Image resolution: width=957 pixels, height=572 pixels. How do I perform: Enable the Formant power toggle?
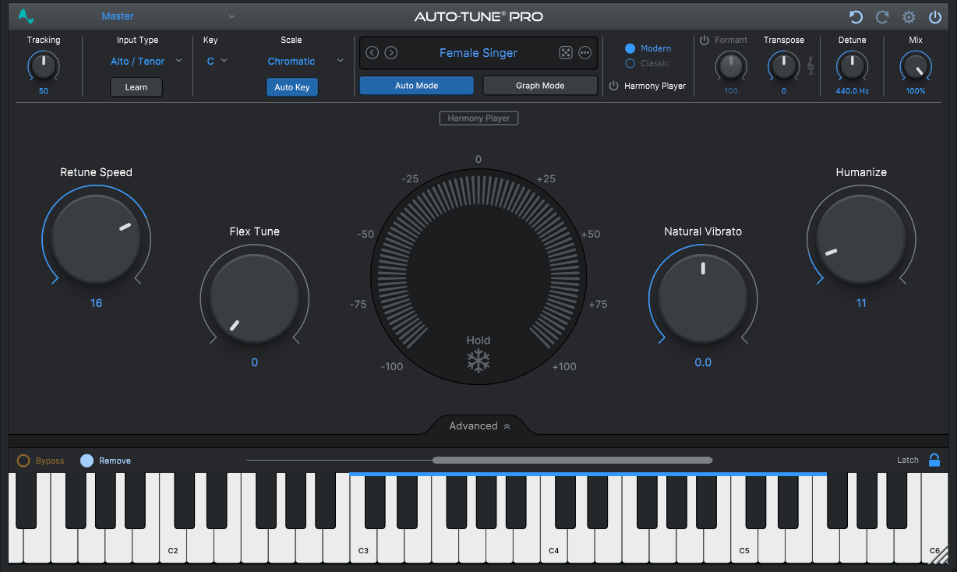click(705, 40)
